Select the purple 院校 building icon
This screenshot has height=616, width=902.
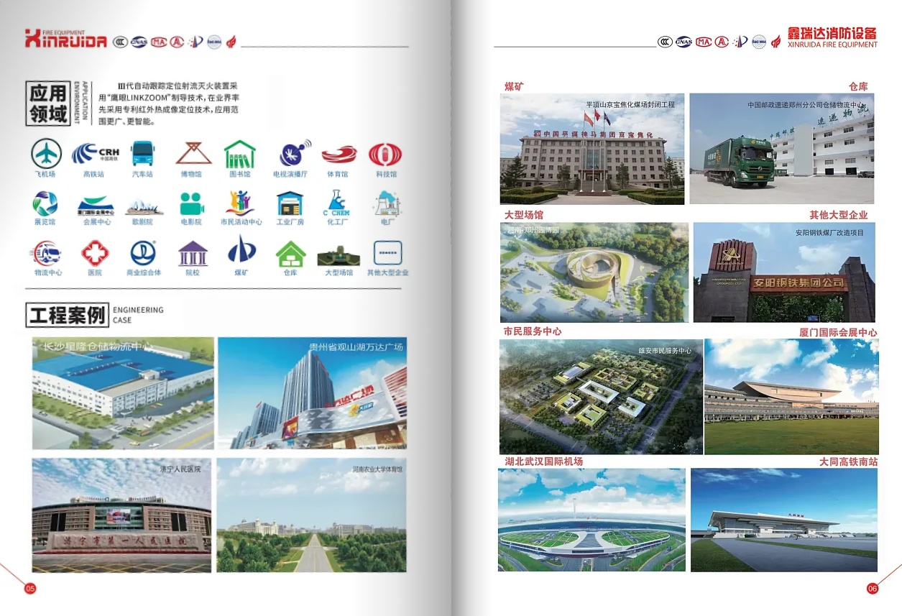click(192, 253)
